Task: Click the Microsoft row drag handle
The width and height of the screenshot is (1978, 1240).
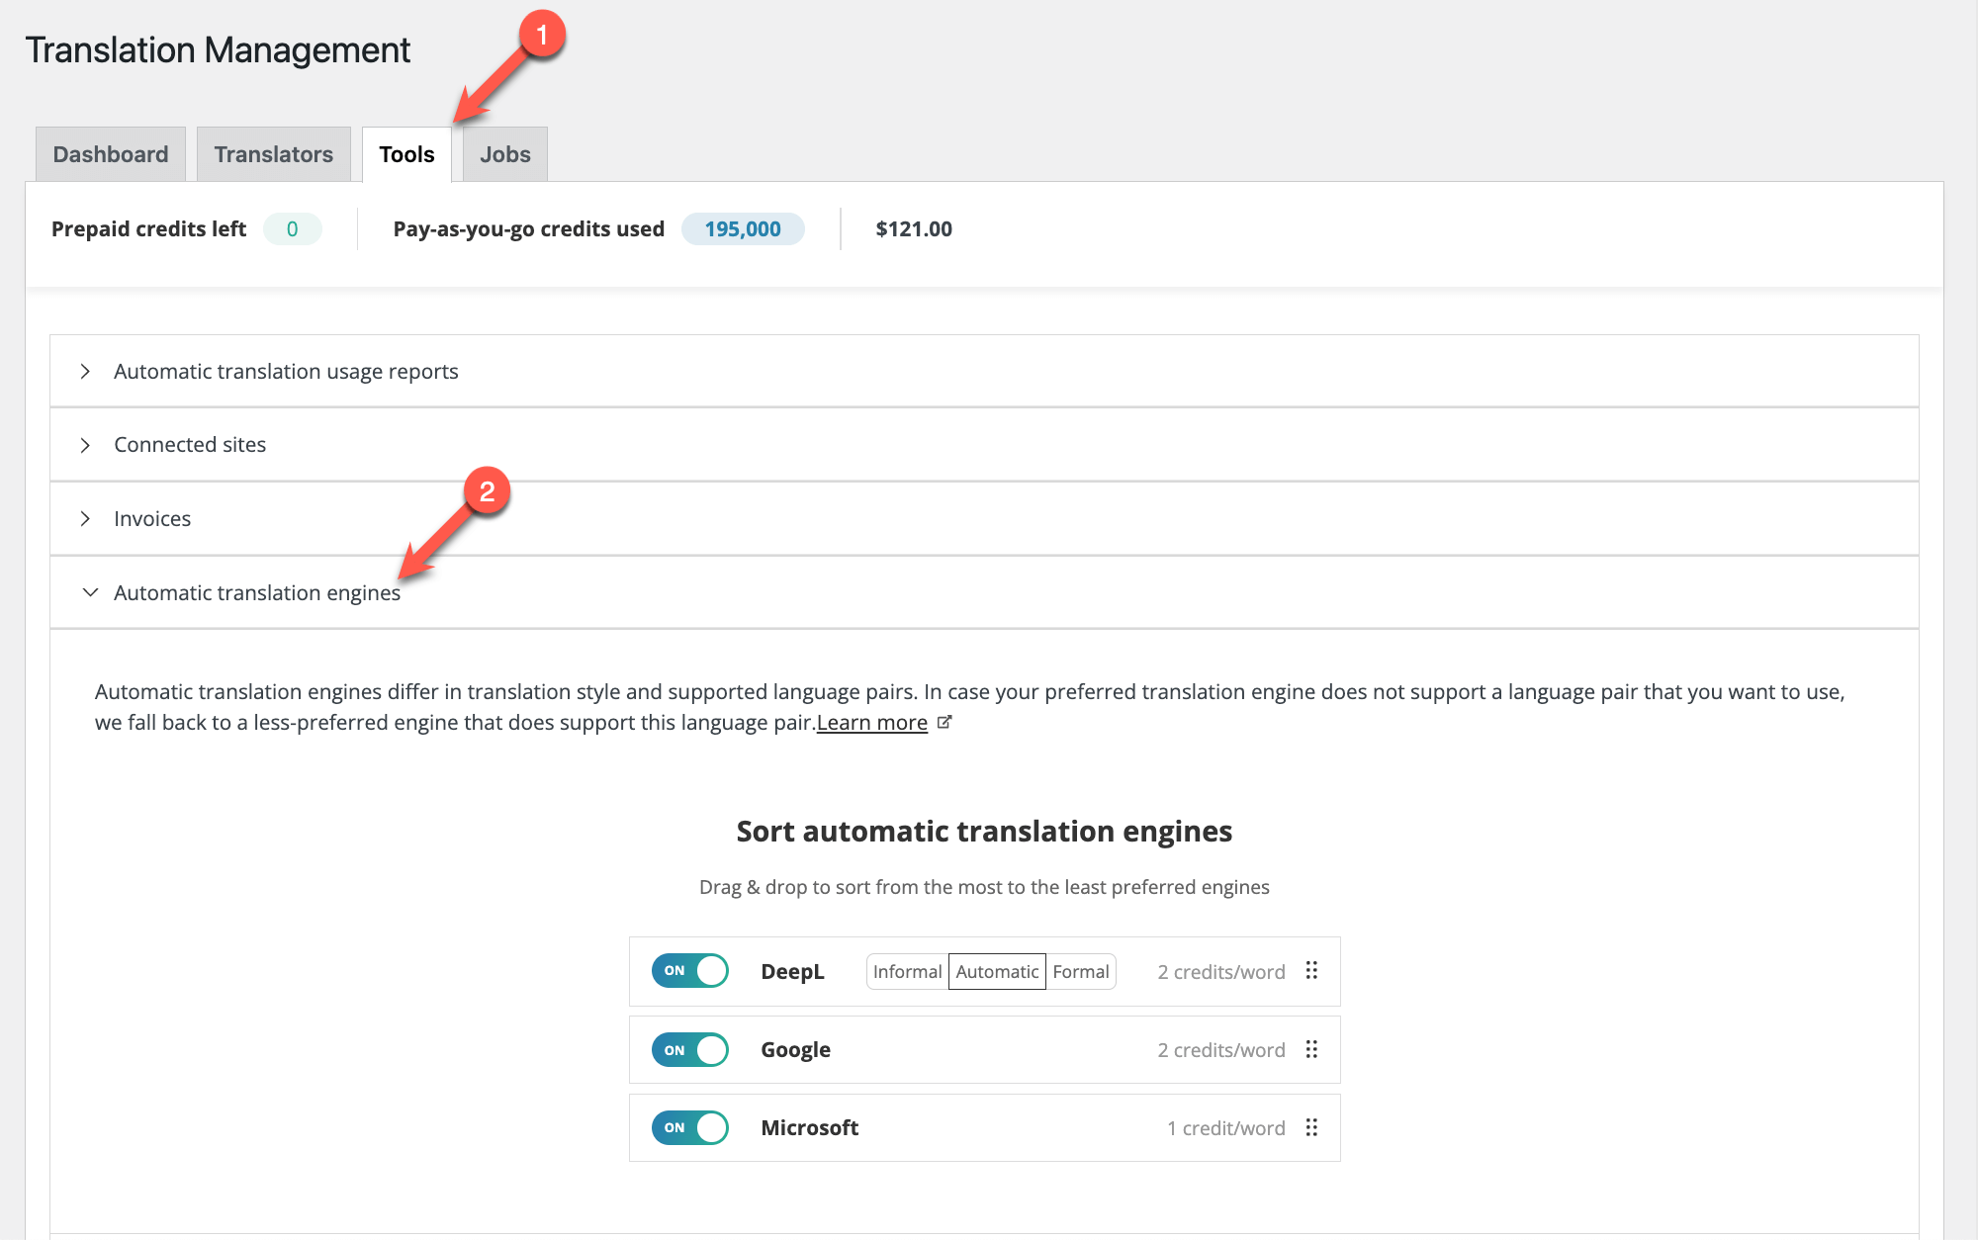Action: tap(1311, 1127)
